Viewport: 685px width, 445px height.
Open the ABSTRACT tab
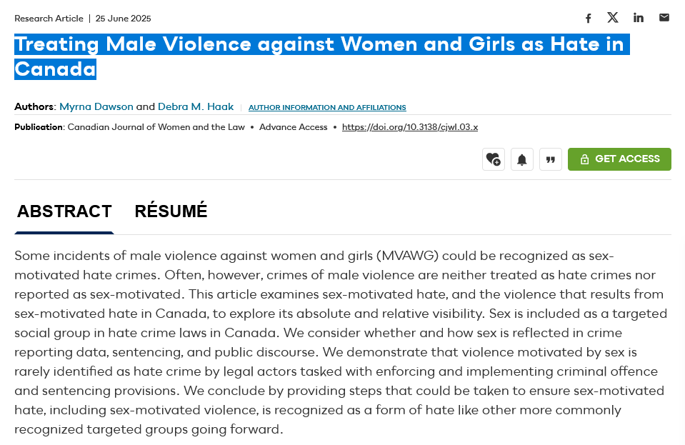tap(64, 211)
